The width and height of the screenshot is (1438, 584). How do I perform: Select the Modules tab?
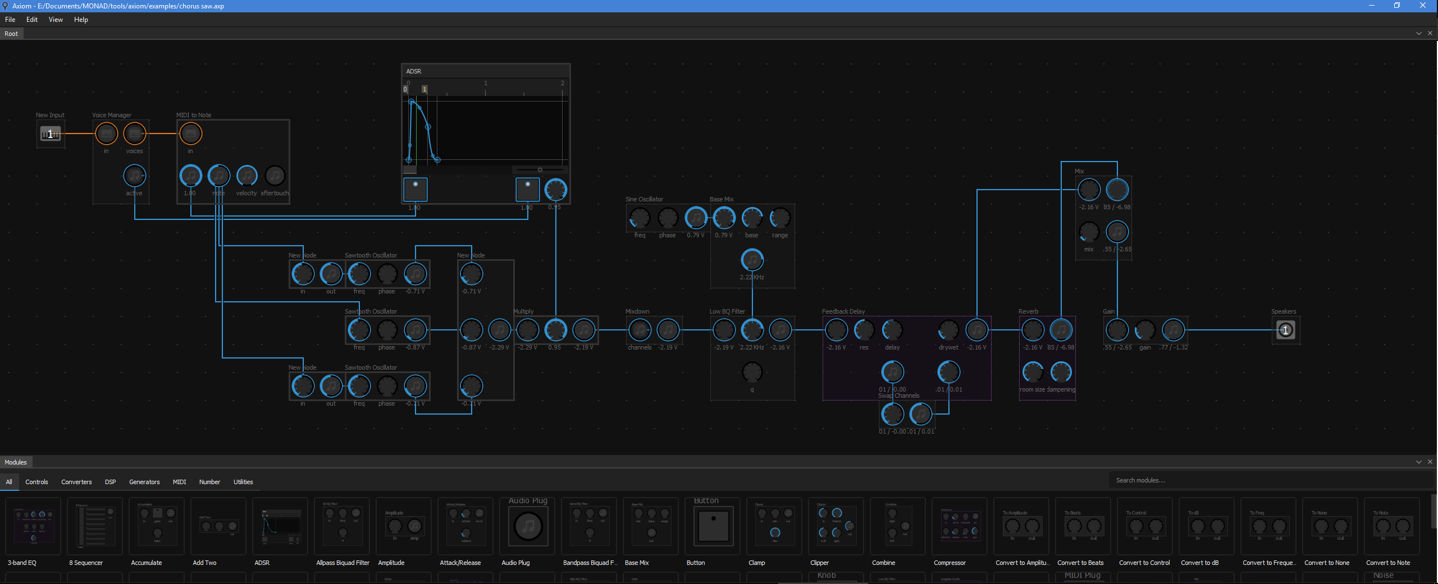(x=16, y=462)
